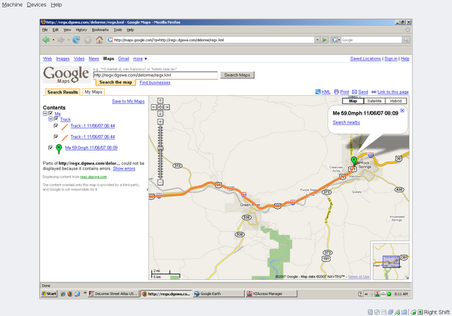Click Firefox Forward navigation arrow

pyautogui.click(x=60, y=40)
